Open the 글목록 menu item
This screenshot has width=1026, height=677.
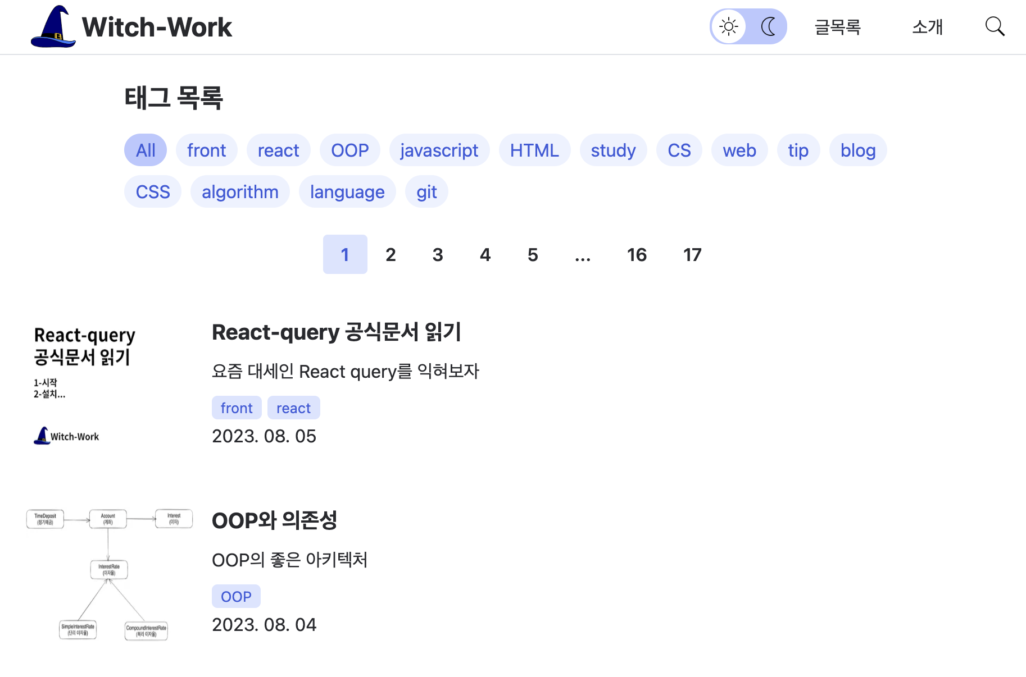[x=837, y=27]
